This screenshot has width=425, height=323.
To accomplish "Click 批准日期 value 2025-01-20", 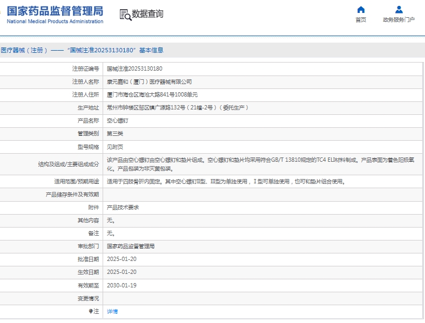I will click(x=122, y=259).
